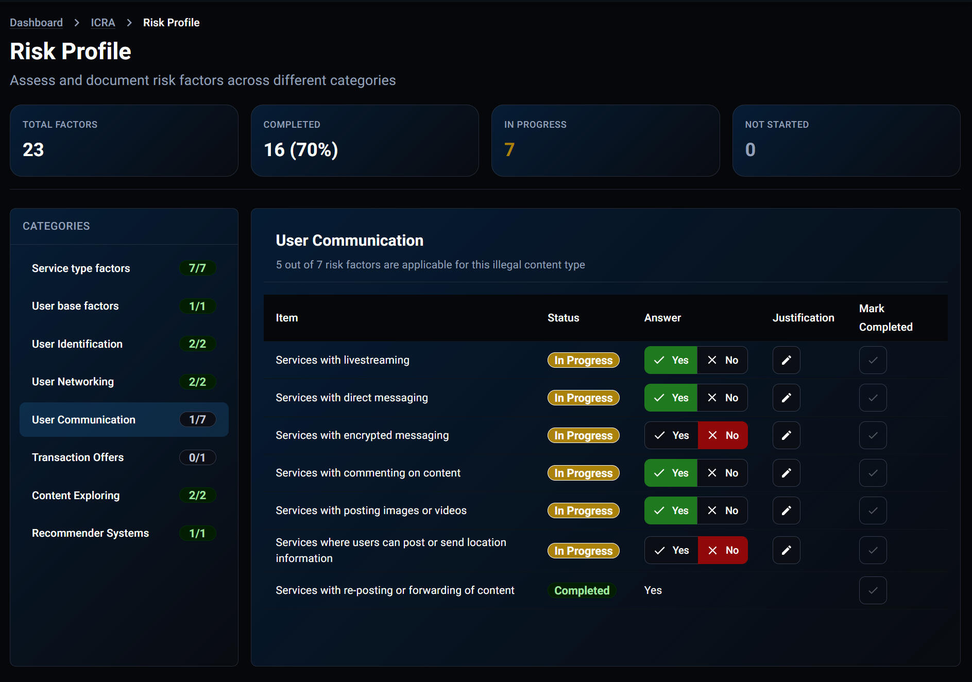
Task: Set No for commenting on content
Action: [722, 473]
